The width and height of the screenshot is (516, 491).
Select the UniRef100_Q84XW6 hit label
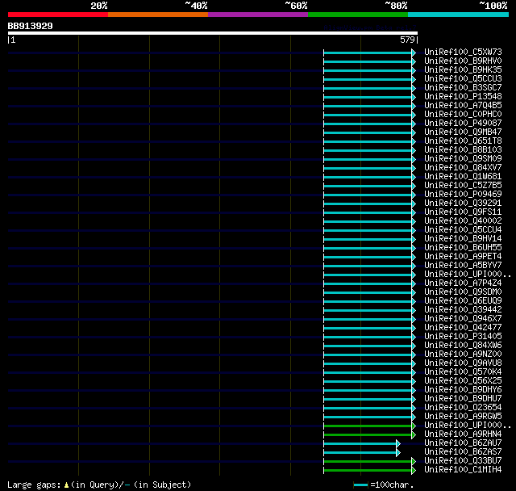click(463, 346)
